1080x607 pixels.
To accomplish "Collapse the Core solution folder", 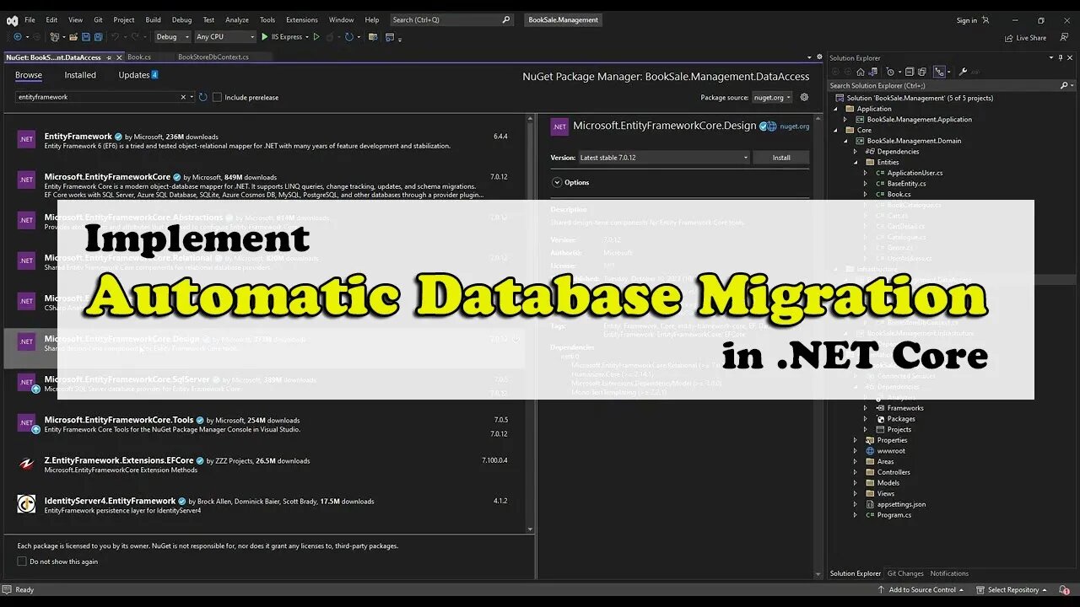I will coord(836,131).
